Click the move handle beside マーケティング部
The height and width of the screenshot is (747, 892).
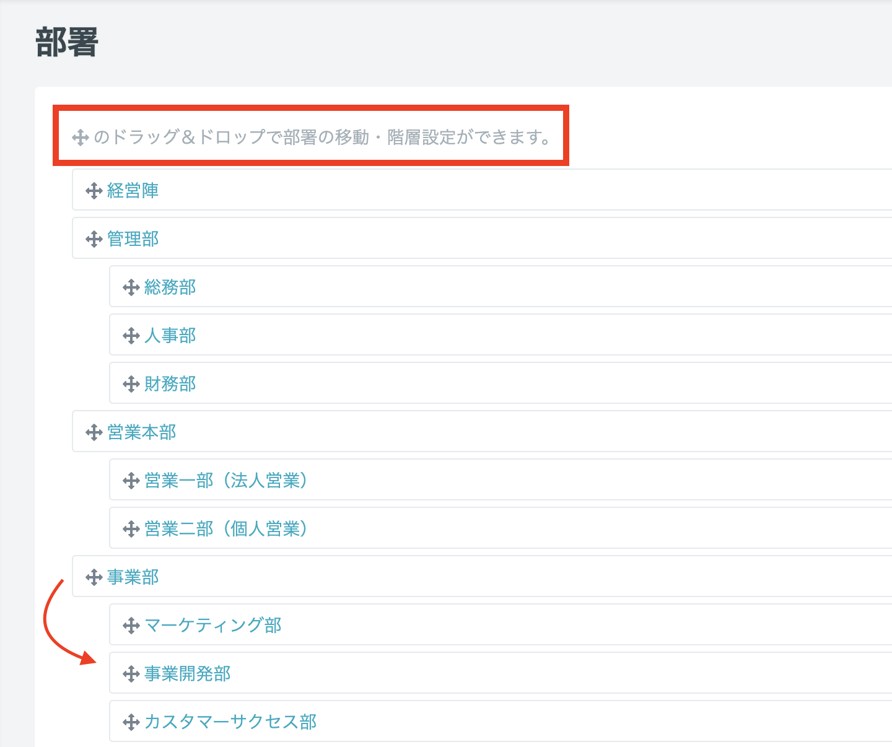(x=131, y=626)
